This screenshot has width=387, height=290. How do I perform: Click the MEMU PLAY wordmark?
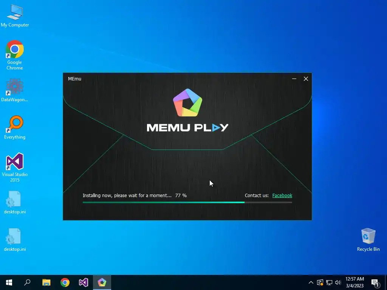187,128
